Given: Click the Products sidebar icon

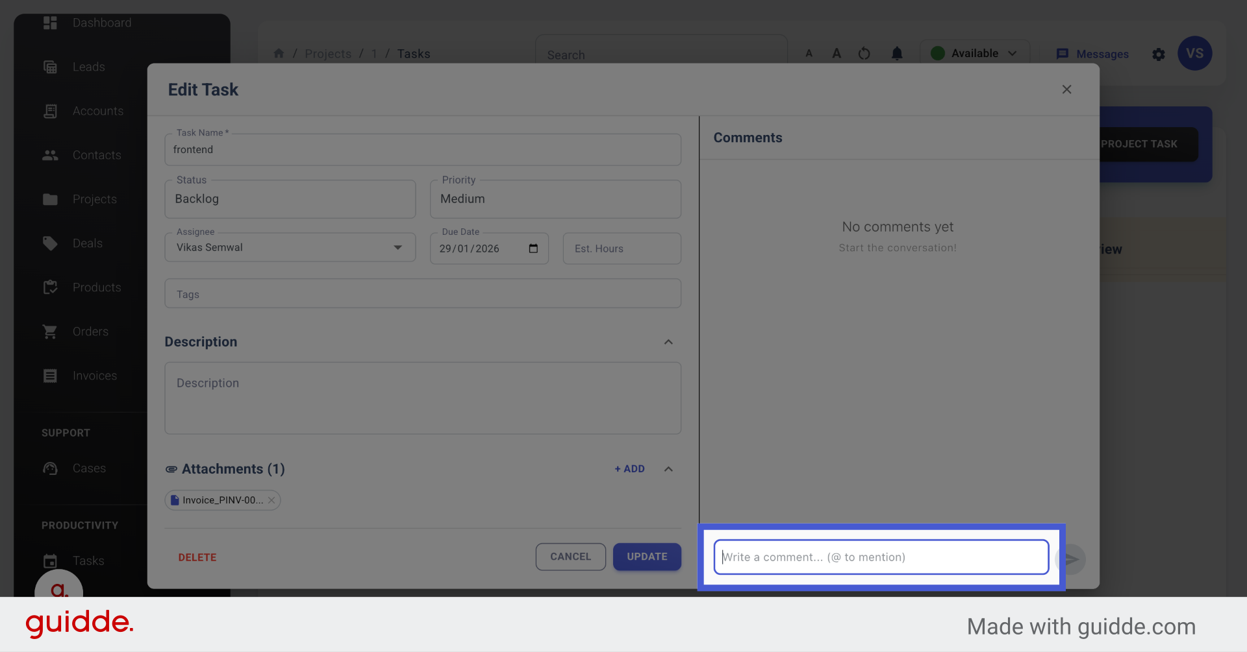Looking at the screenshot, I should [50, 287].
